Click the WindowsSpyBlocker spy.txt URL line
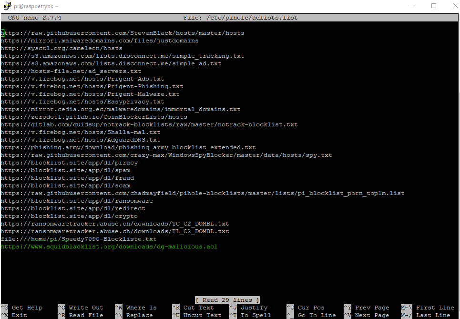Viewport: 460px width, 319px height. coord(166,155)
